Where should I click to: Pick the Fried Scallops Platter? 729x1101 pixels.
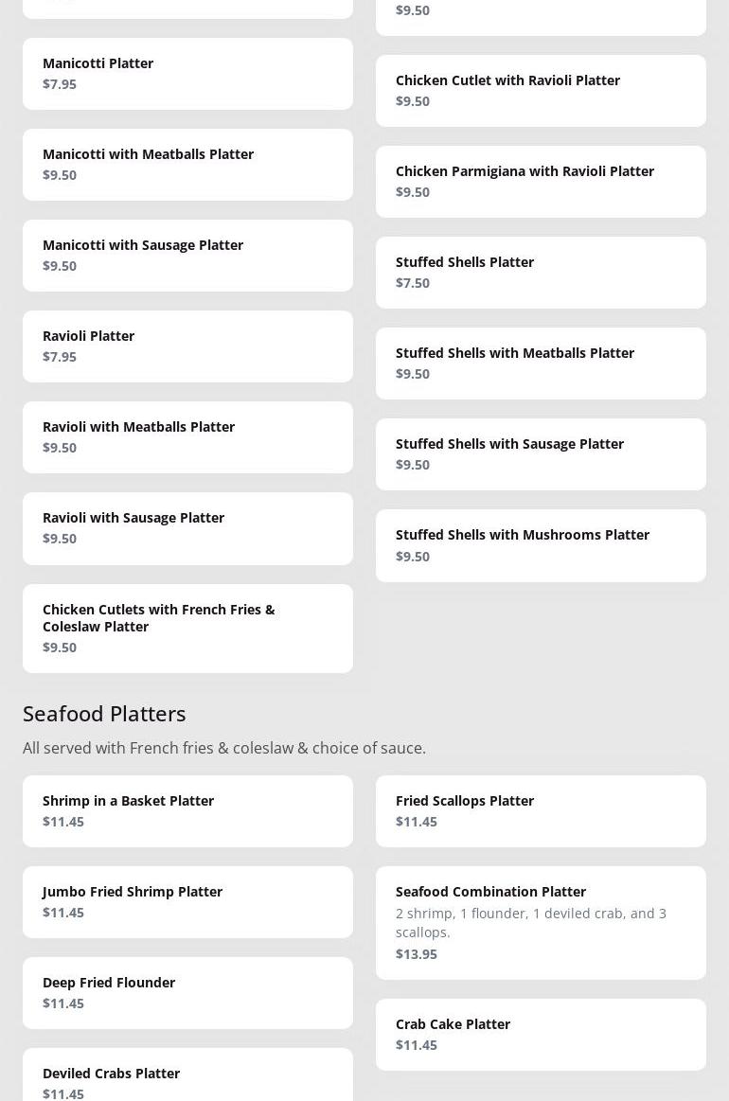541,811
